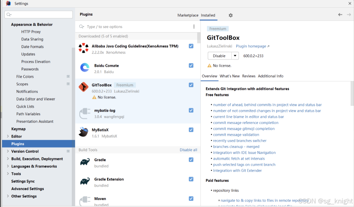Viewport: 354px width, 207px height.
Task: Open the three-dot plugin search options
Action: 194,27
